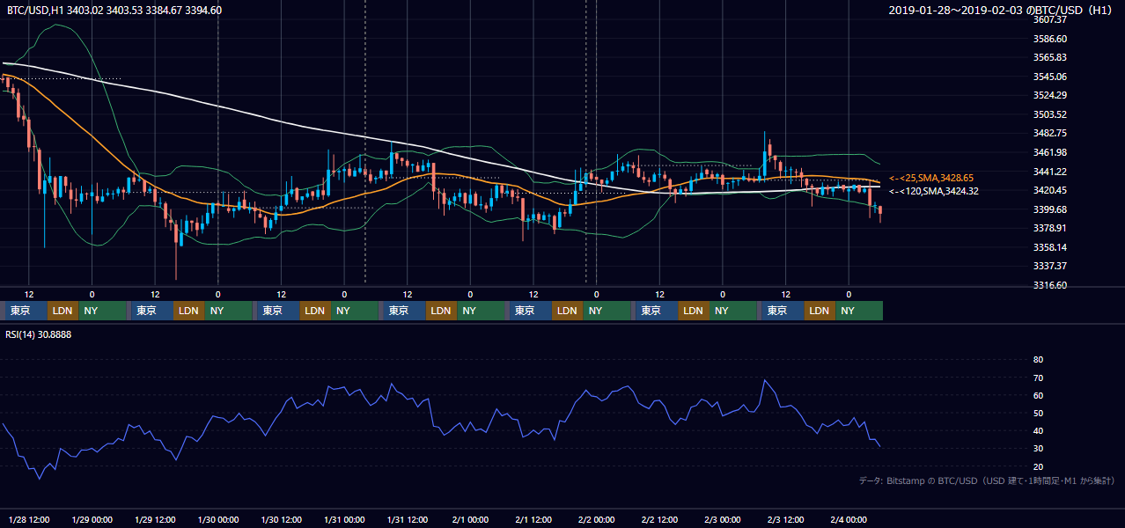Click price axis value 3358.14
1125x528 pixels.
pyautogui.click(x=1049, y=247)
